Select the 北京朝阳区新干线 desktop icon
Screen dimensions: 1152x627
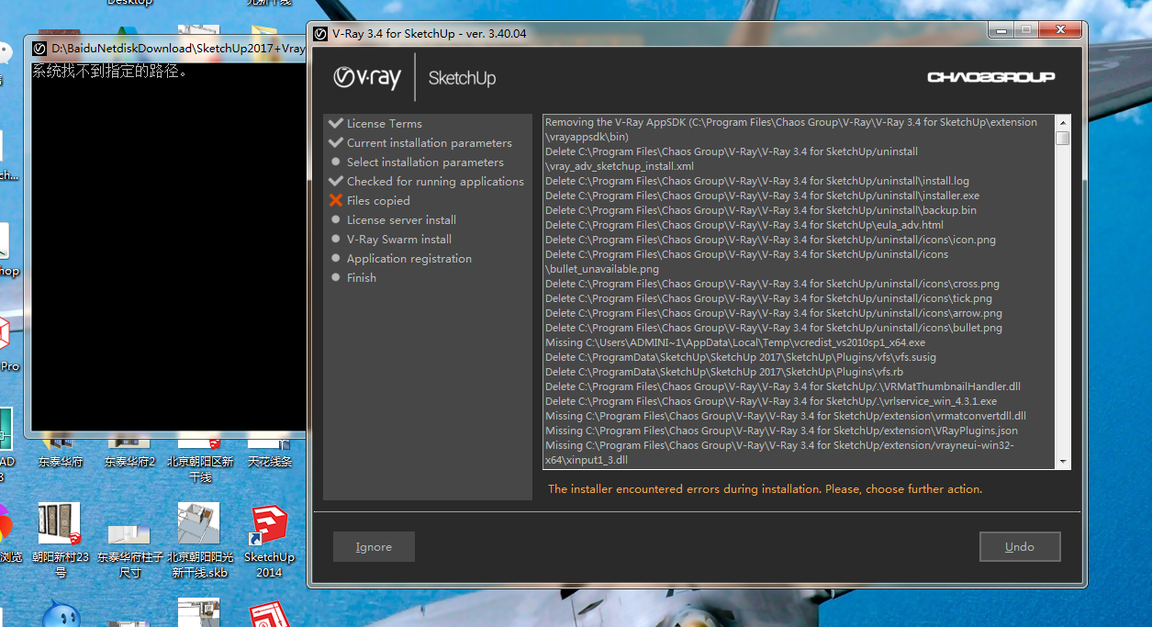click(200, 458)
